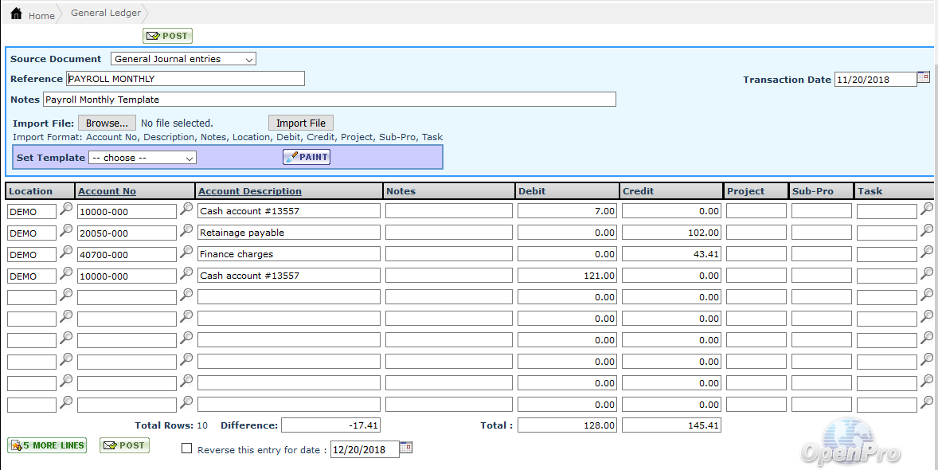Click the Home icon in breadcrumb
938x470 pixels.
[x=16, y=14]
